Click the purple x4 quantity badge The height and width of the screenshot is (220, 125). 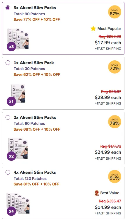(11, 211)
